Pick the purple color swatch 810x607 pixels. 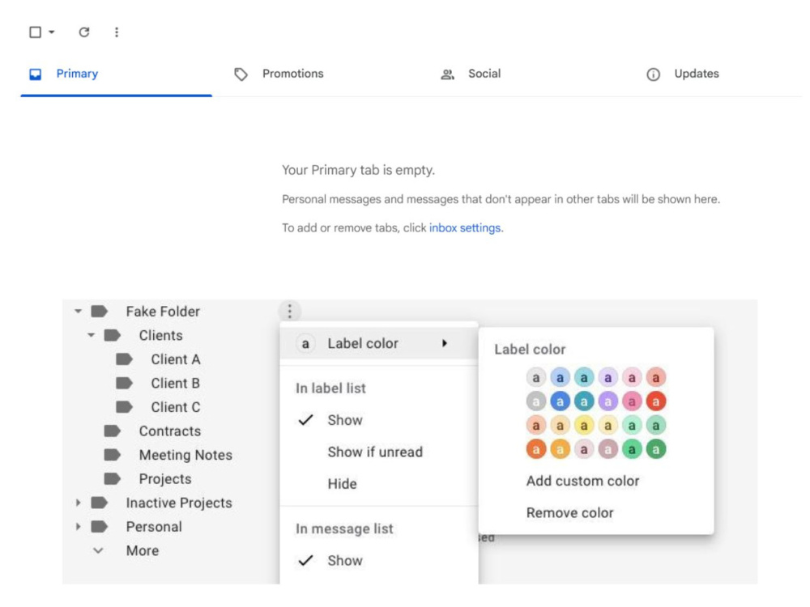tap(608, 401)
